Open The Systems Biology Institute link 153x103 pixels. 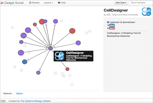tap(35, 101)
